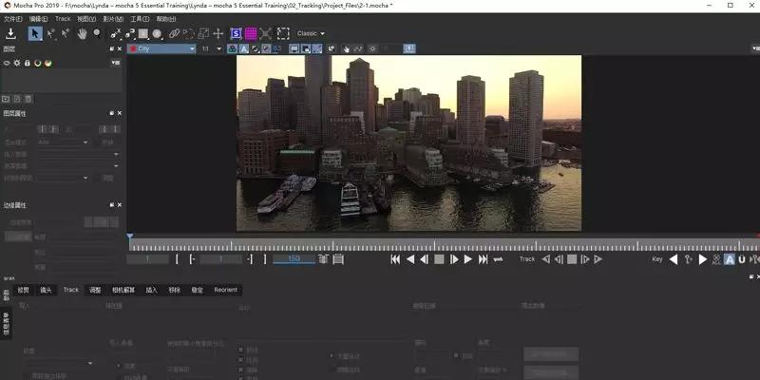Click the save project download icon

10,33
